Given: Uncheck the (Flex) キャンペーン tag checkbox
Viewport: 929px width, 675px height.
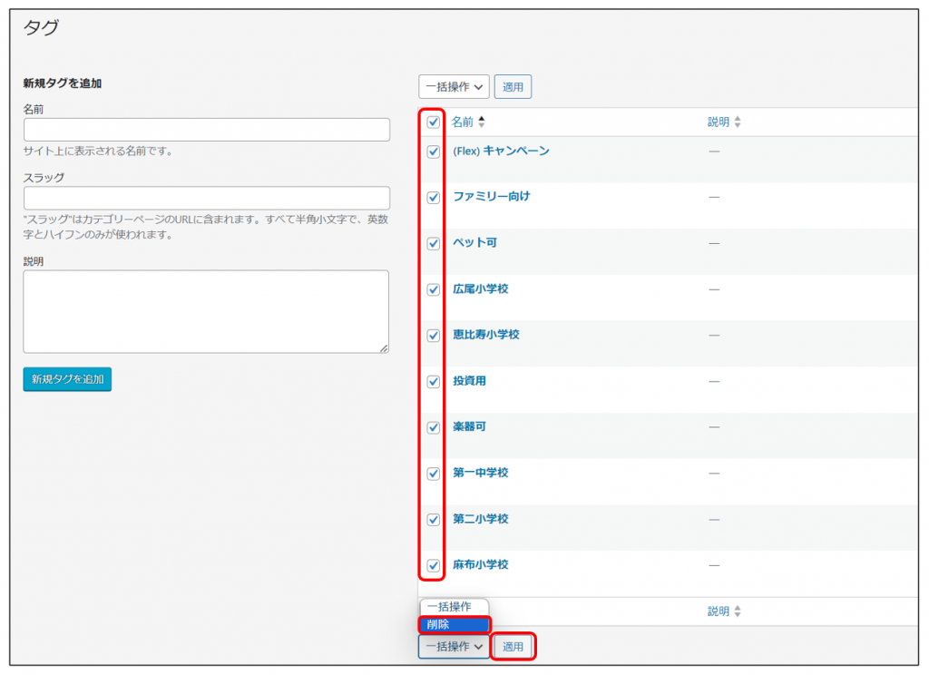Looking at the screenshot, I should [433, 152].
